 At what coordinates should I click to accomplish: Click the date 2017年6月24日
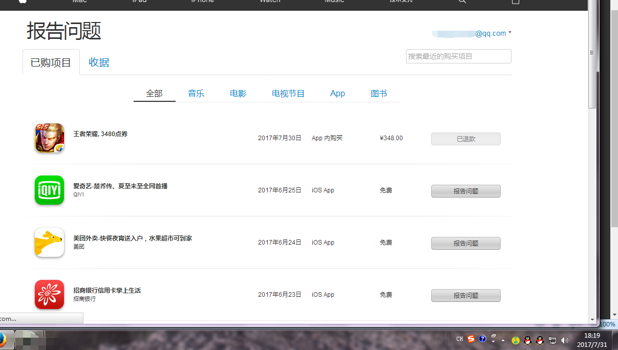280,243
